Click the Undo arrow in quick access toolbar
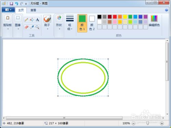 pos(17,4)
